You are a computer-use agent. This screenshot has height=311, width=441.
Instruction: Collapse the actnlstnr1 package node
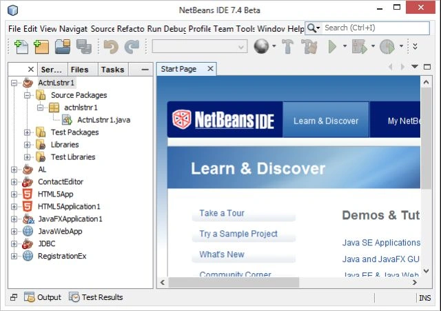coord(40,108)
